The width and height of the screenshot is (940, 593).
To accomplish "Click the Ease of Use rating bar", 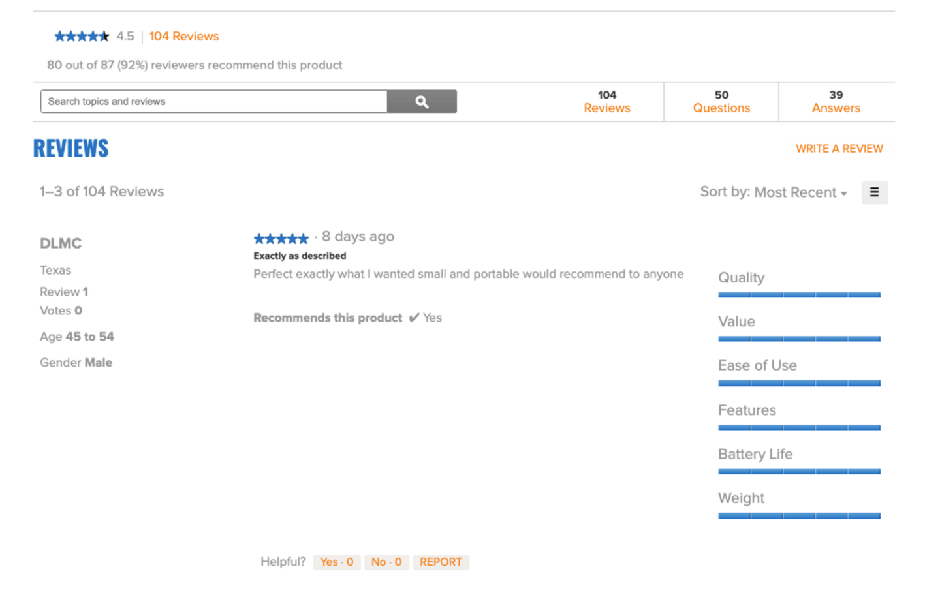I will pyautogui.click(x=799, y=383).
